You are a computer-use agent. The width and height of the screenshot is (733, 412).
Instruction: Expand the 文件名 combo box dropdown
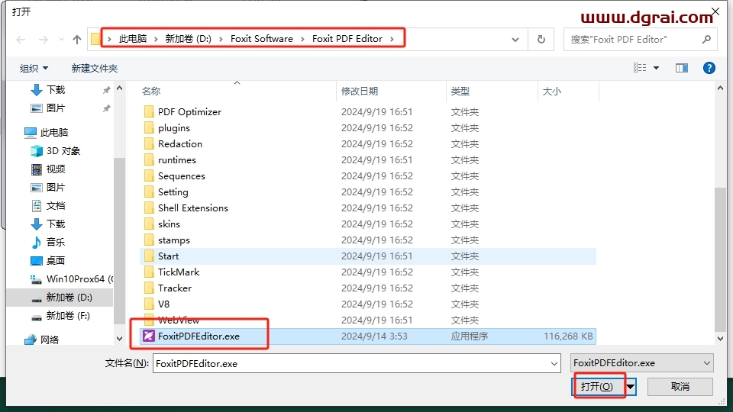coord(554,363)
